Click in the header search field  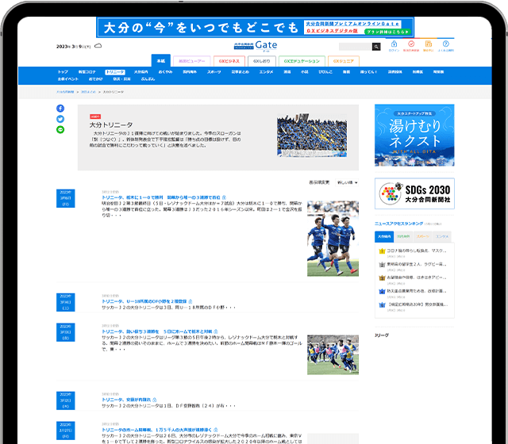point(356,47)
